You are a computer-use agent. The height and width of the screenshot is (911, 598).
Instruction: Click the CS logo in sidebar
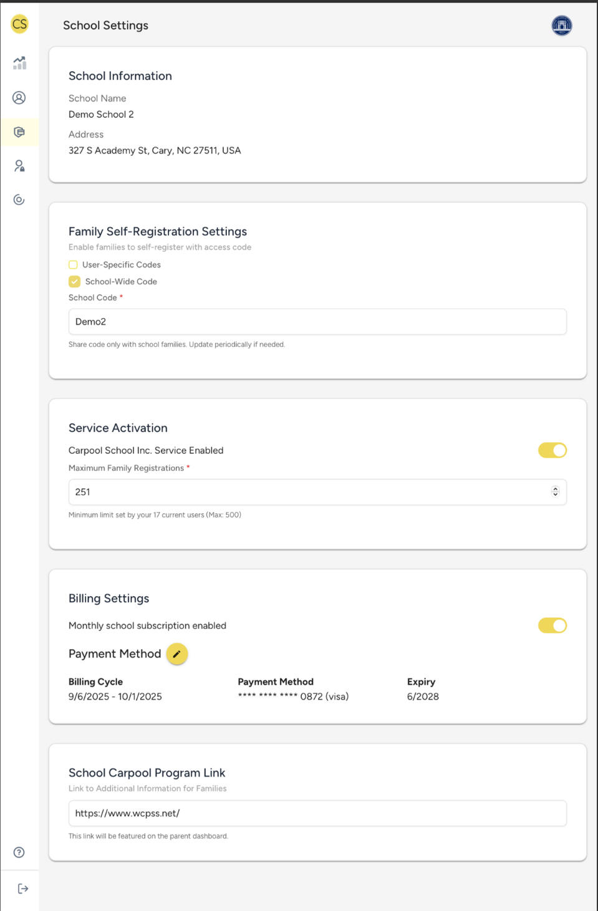point(19,24)
